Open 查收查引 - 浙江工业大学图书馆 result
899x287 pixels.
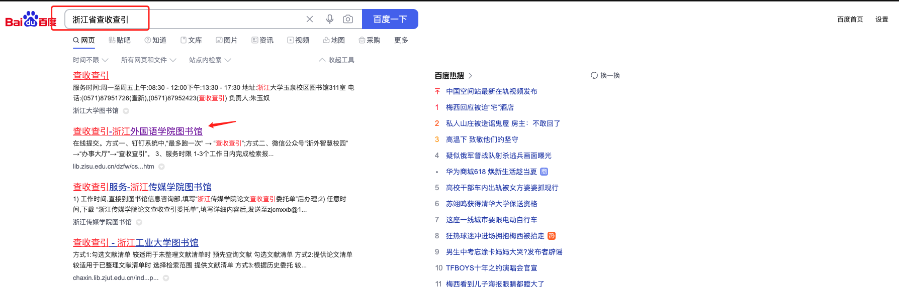click(x=136, y=242)
